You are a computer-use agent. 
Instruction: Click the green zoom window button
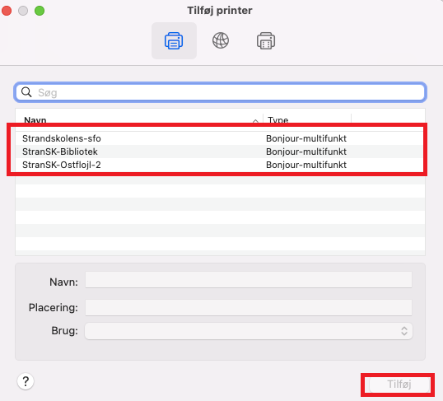click(x=40, y=11)
